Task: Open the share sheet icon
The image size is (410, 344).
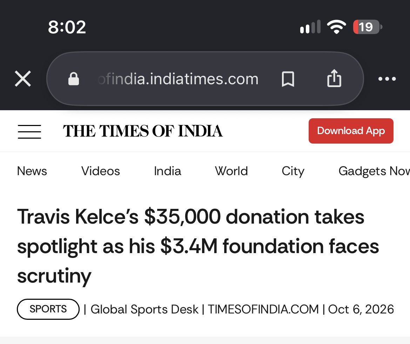Action: [334, 78]
